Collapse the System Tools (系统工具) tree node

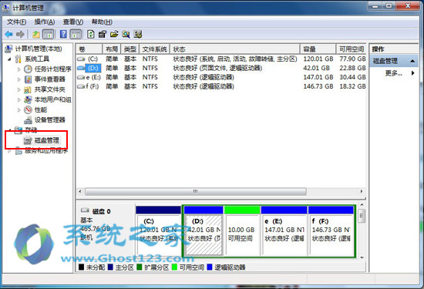(9, 59)
